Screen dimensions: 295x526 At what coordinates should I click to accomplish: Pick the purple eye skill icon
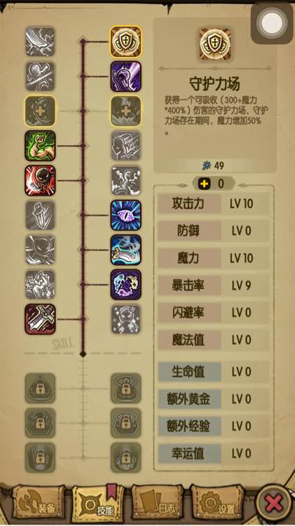125,215
